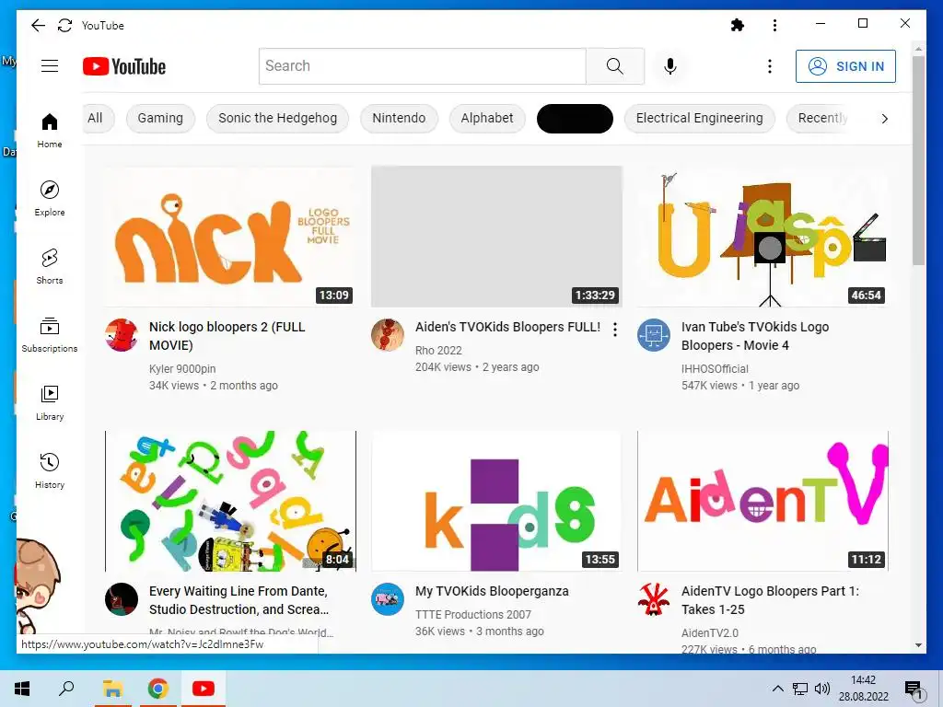The image size is (943, 707).
Task: Open Kyler 9000pin channel avatar
Action: (122, 335)
